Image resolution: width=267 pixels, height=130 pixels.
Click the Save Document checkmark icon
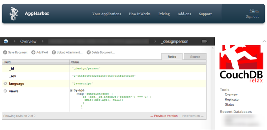(5, 53)
